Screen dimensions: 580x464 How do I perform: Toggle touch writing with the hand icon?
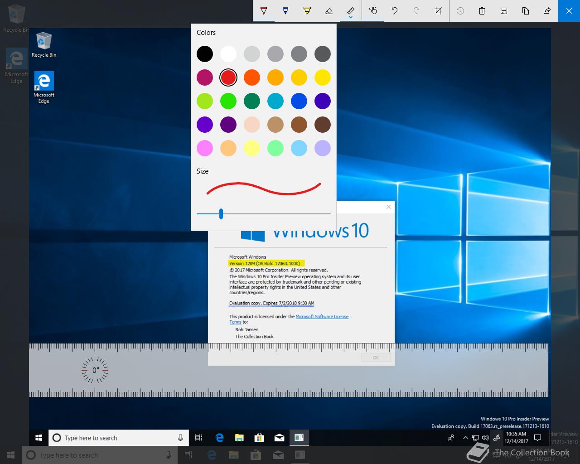[373, 10]
